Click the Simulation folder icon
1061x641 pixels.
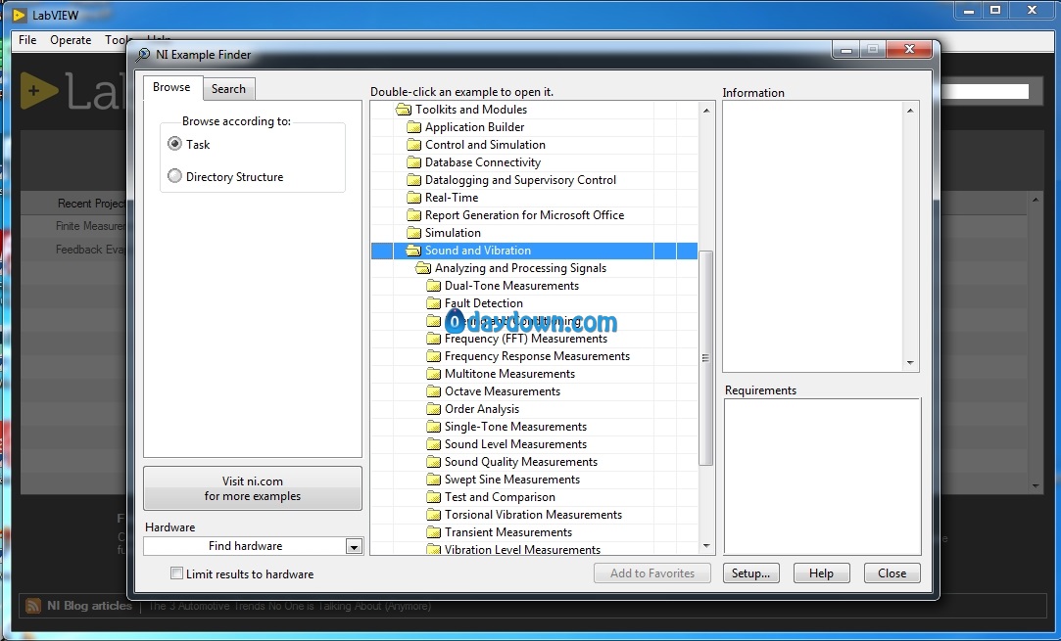coord(413,233)
